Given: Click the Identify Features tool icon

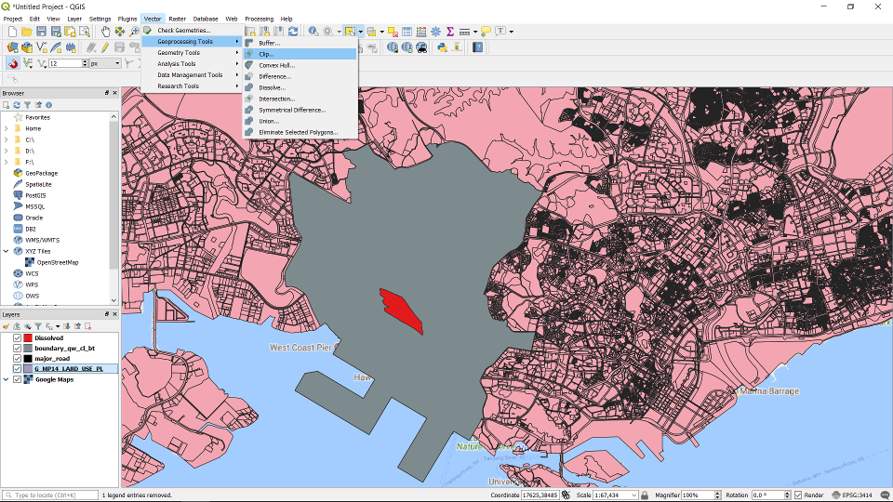Looking at the screenshot, I should click(313, 32).
